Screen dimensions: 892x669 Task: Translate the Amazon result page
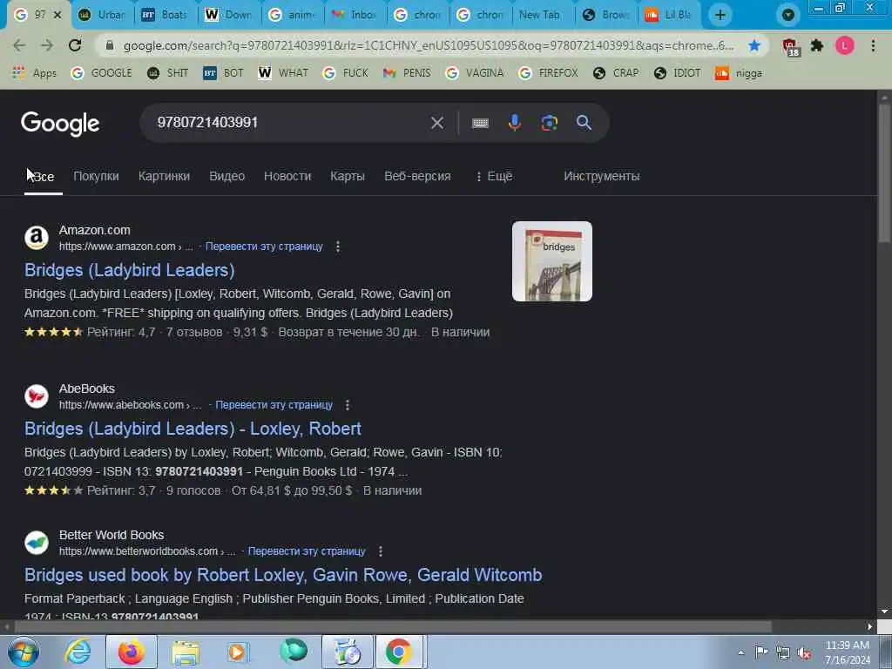click(264, 247)
